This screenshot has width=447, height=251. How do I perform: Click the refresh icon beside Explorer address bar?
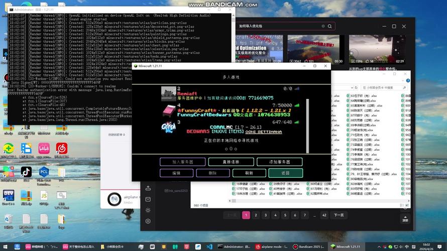356,87
